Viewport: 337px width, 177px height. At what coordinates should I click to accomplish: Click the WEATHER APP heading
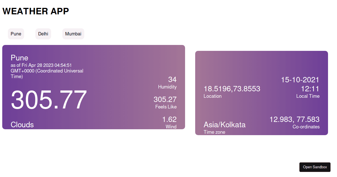[36, 11]
